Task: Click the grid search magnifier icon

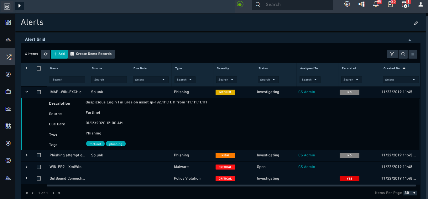Action: [403, 54]
